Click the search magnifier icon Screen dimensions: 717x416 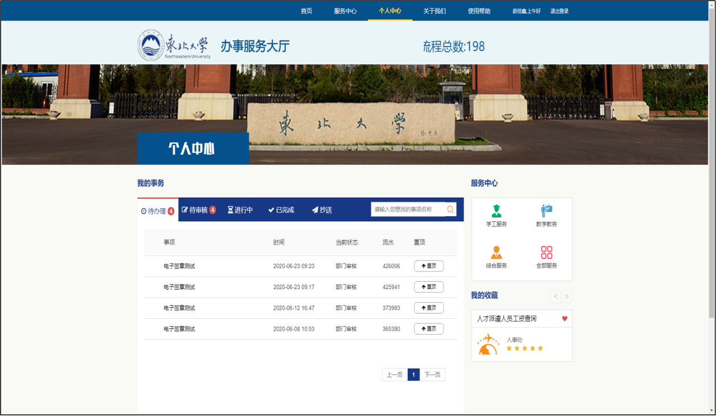[x=450, y=209]
